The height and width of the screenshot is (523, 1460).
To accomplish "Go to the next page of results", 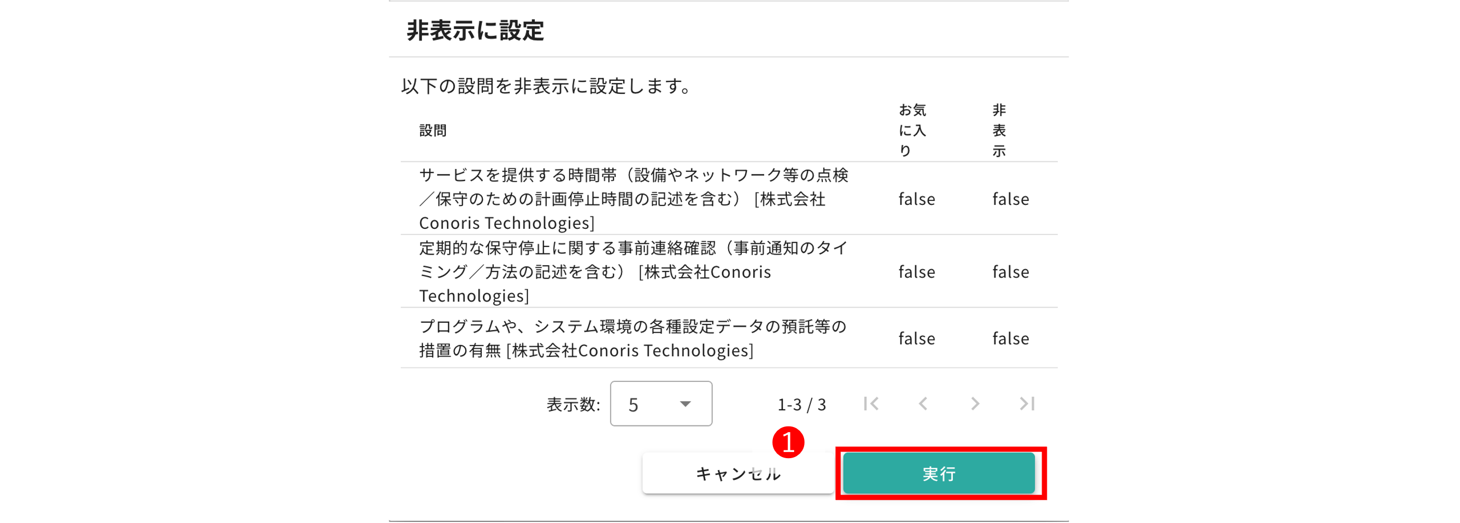I will coord(975,404).
